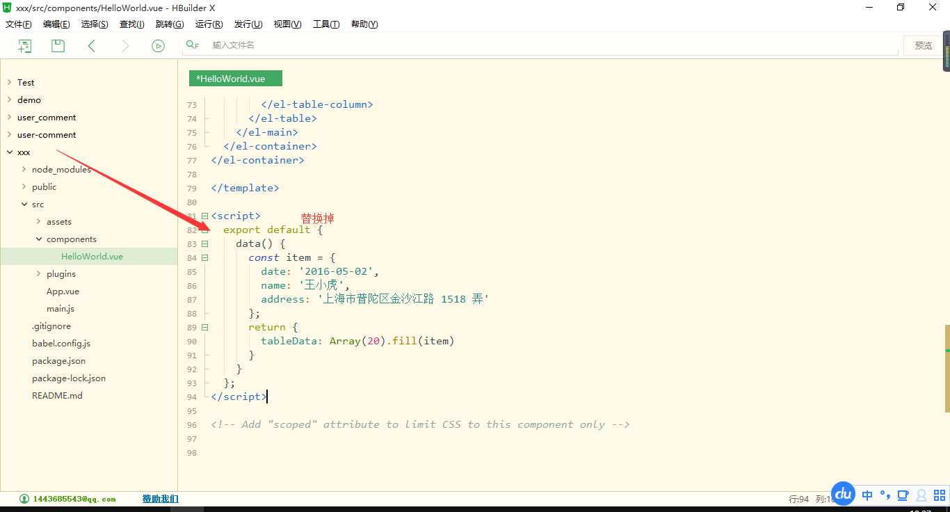Click the 预览 preview button

coord(924,45)
